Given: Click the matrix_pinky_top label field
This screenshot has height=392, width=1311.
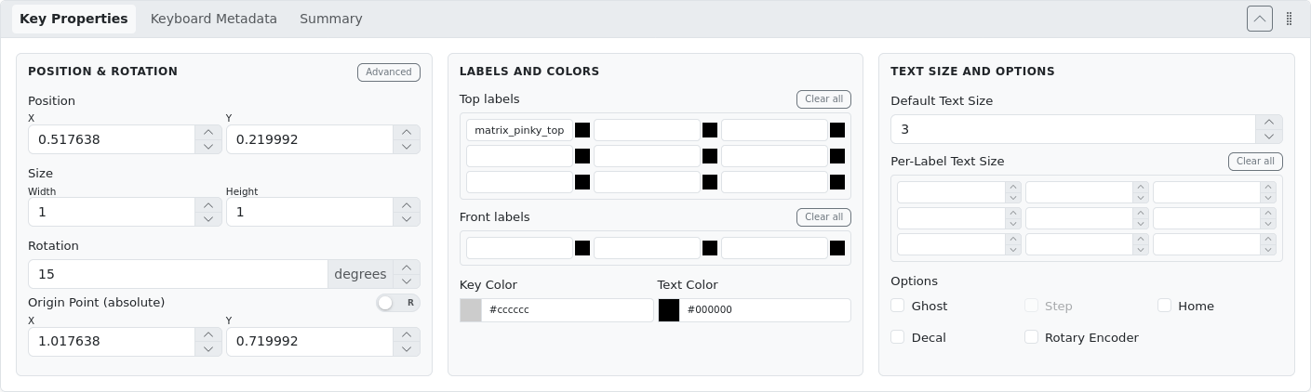Looking at the screenshot, I should tap(519, 130).
